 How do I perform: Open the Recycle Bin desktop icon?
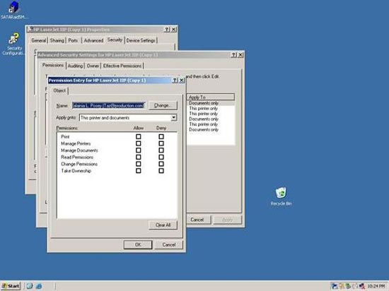tap(281, 196)
